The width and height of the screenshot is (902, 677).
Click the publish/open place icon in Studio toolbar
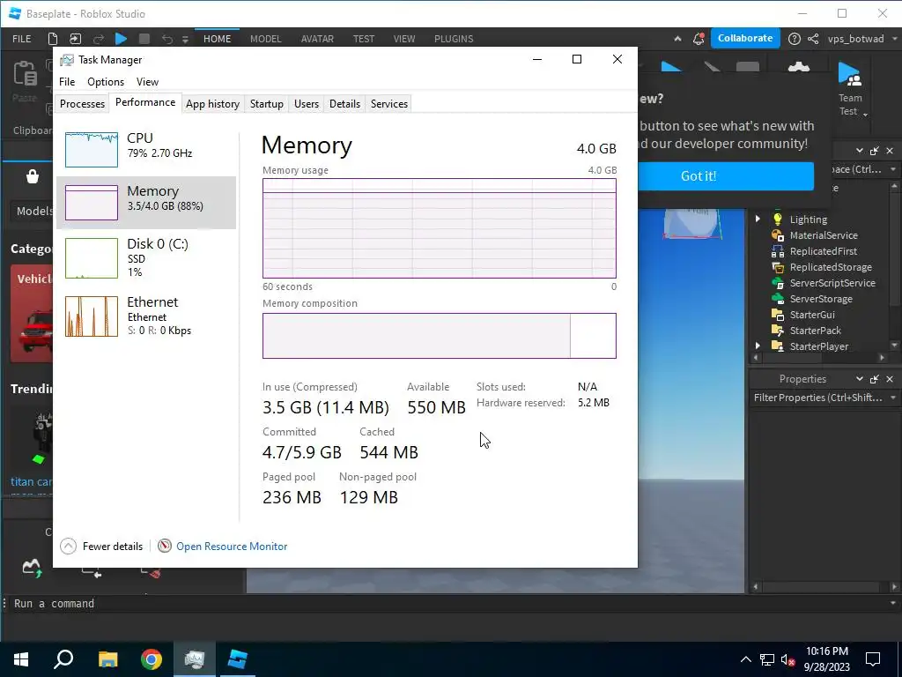tap(76, 39)
